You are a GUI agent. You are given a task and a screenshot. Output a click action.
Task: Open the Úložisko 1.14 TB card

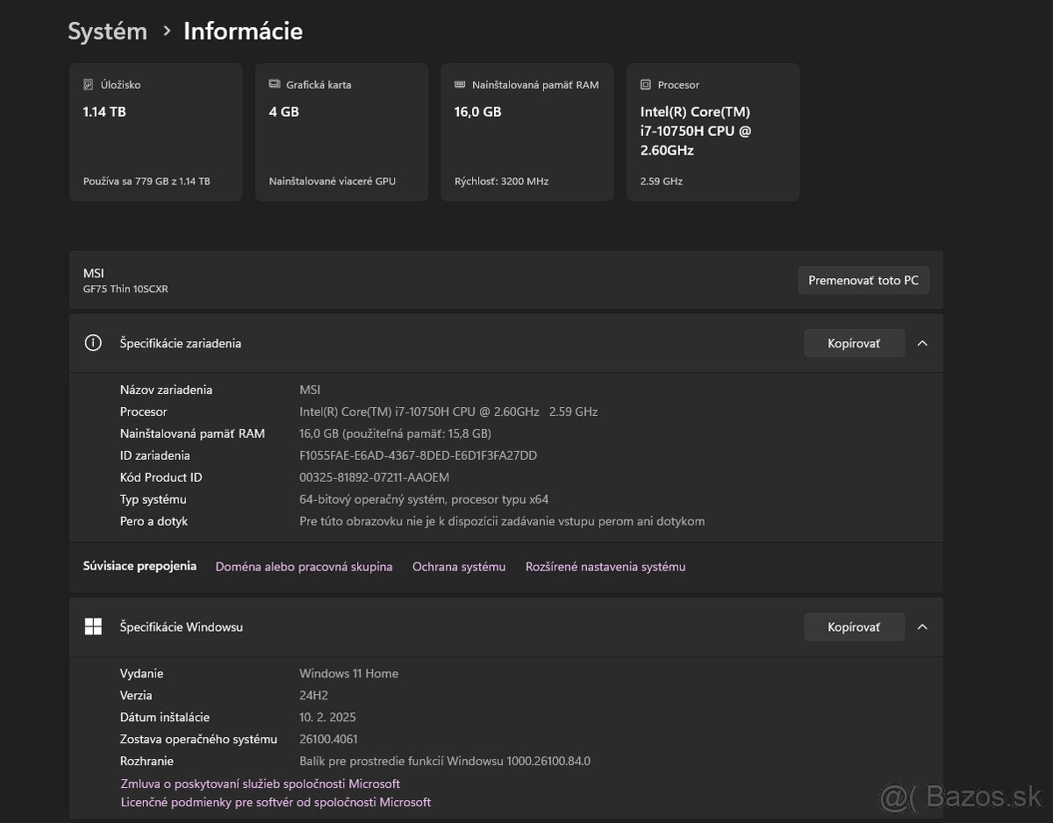click(x=155, y=132)
